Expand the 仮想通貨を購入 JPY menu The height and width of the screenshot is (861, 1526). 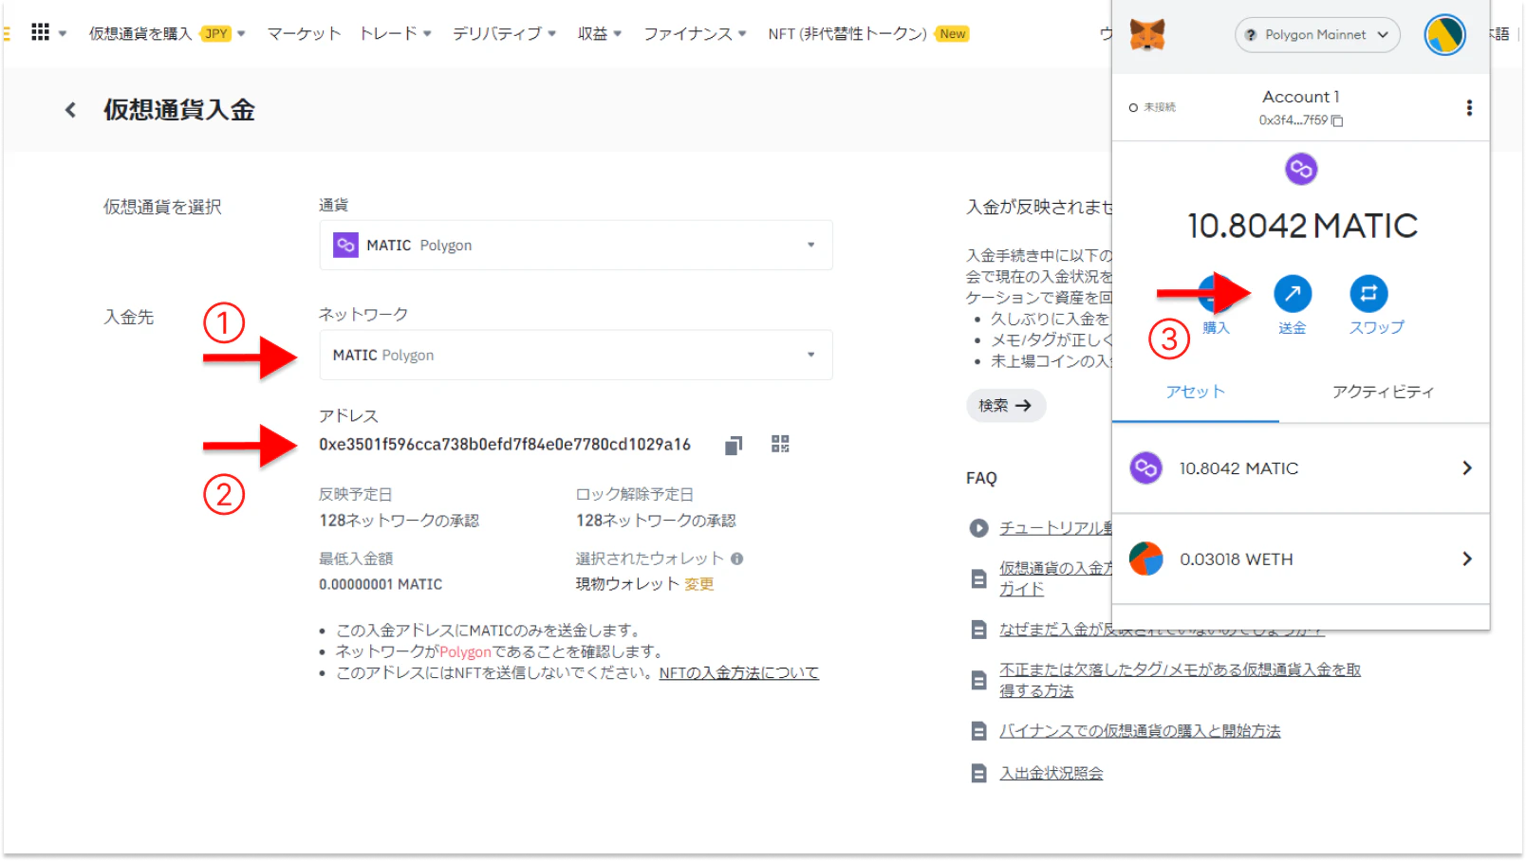[x=167, y=34]
